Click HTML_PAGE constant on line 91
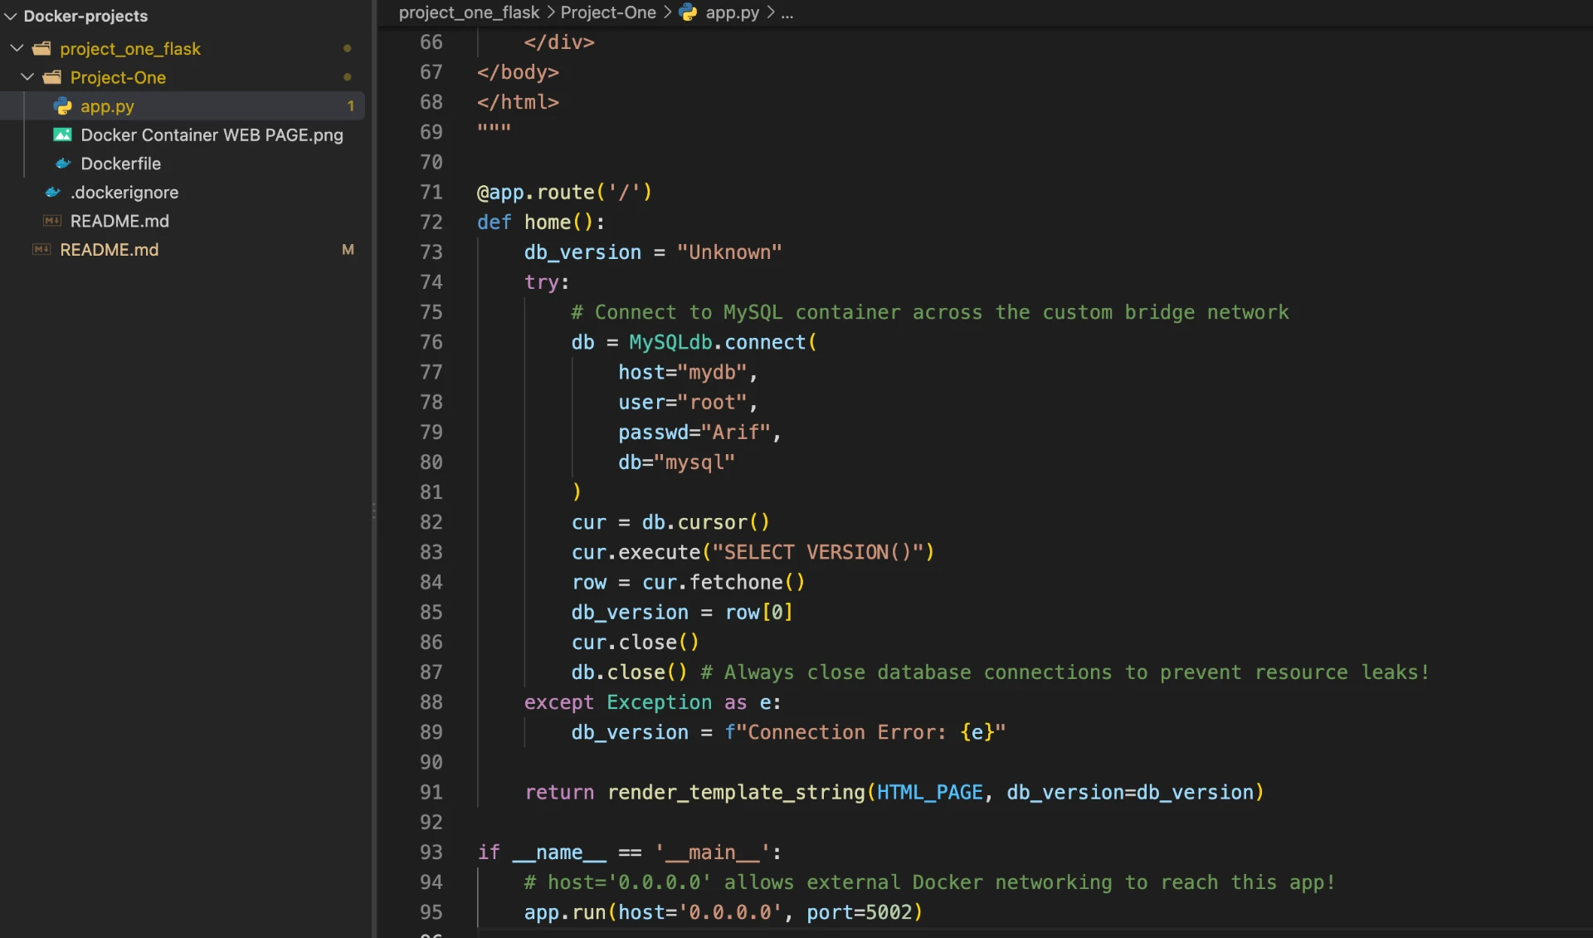The height and width of the screenshot is (938, 1593). (x=929, y=793)
